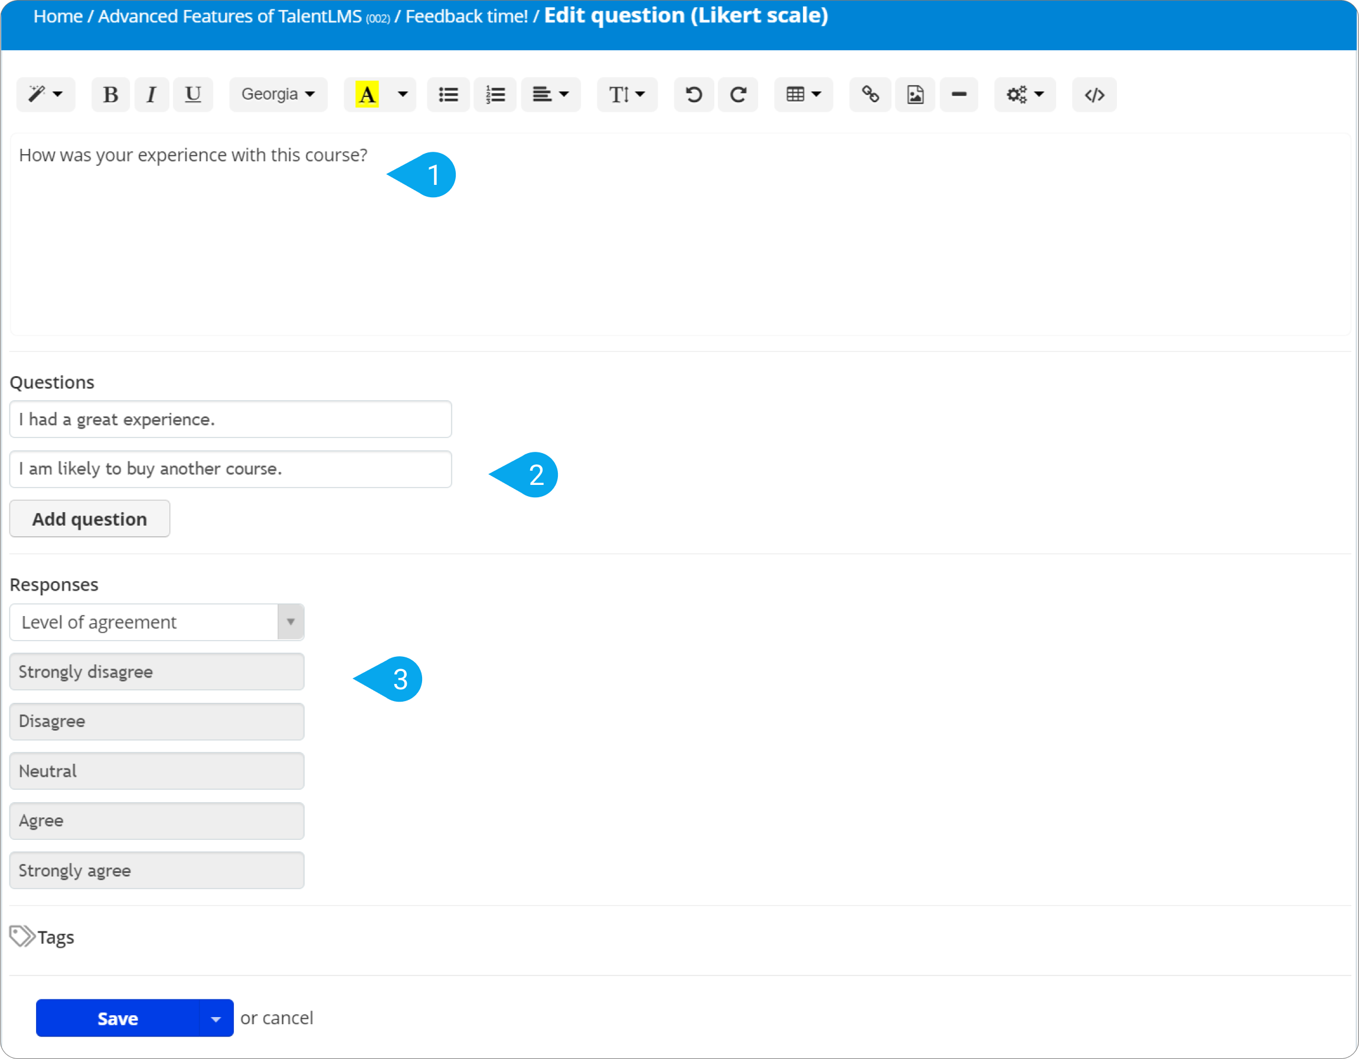Open the Save button dropdown arrow

coord(216,1018)
